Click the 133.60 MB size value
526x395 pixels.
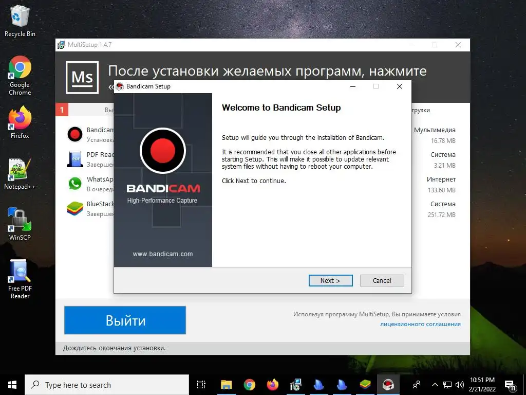[x=441, y=190]
